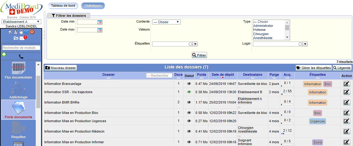
Task: Click the red power logout icon
Action: coord(32,32)
